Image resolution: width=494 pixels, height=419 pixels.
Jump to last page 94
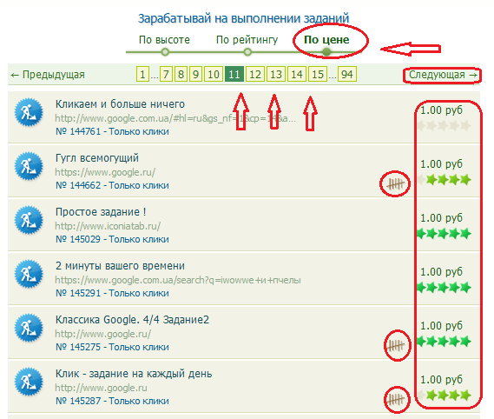click(347, 75)
